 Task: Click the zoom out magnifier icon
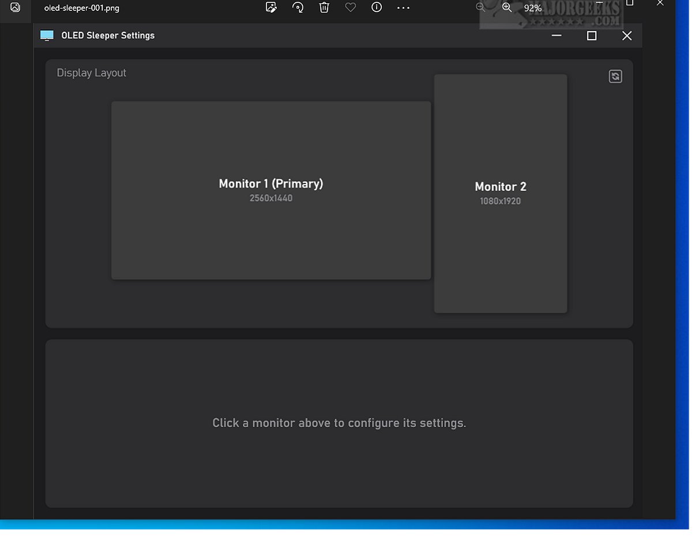[480, 7]
